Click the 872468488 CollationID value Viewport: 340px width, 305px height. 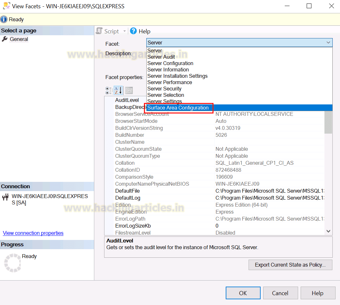click(228, 170)
